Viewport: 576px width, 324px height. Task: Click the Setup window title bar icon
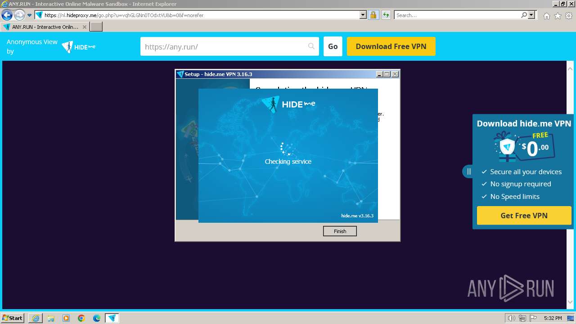[180, 74]
